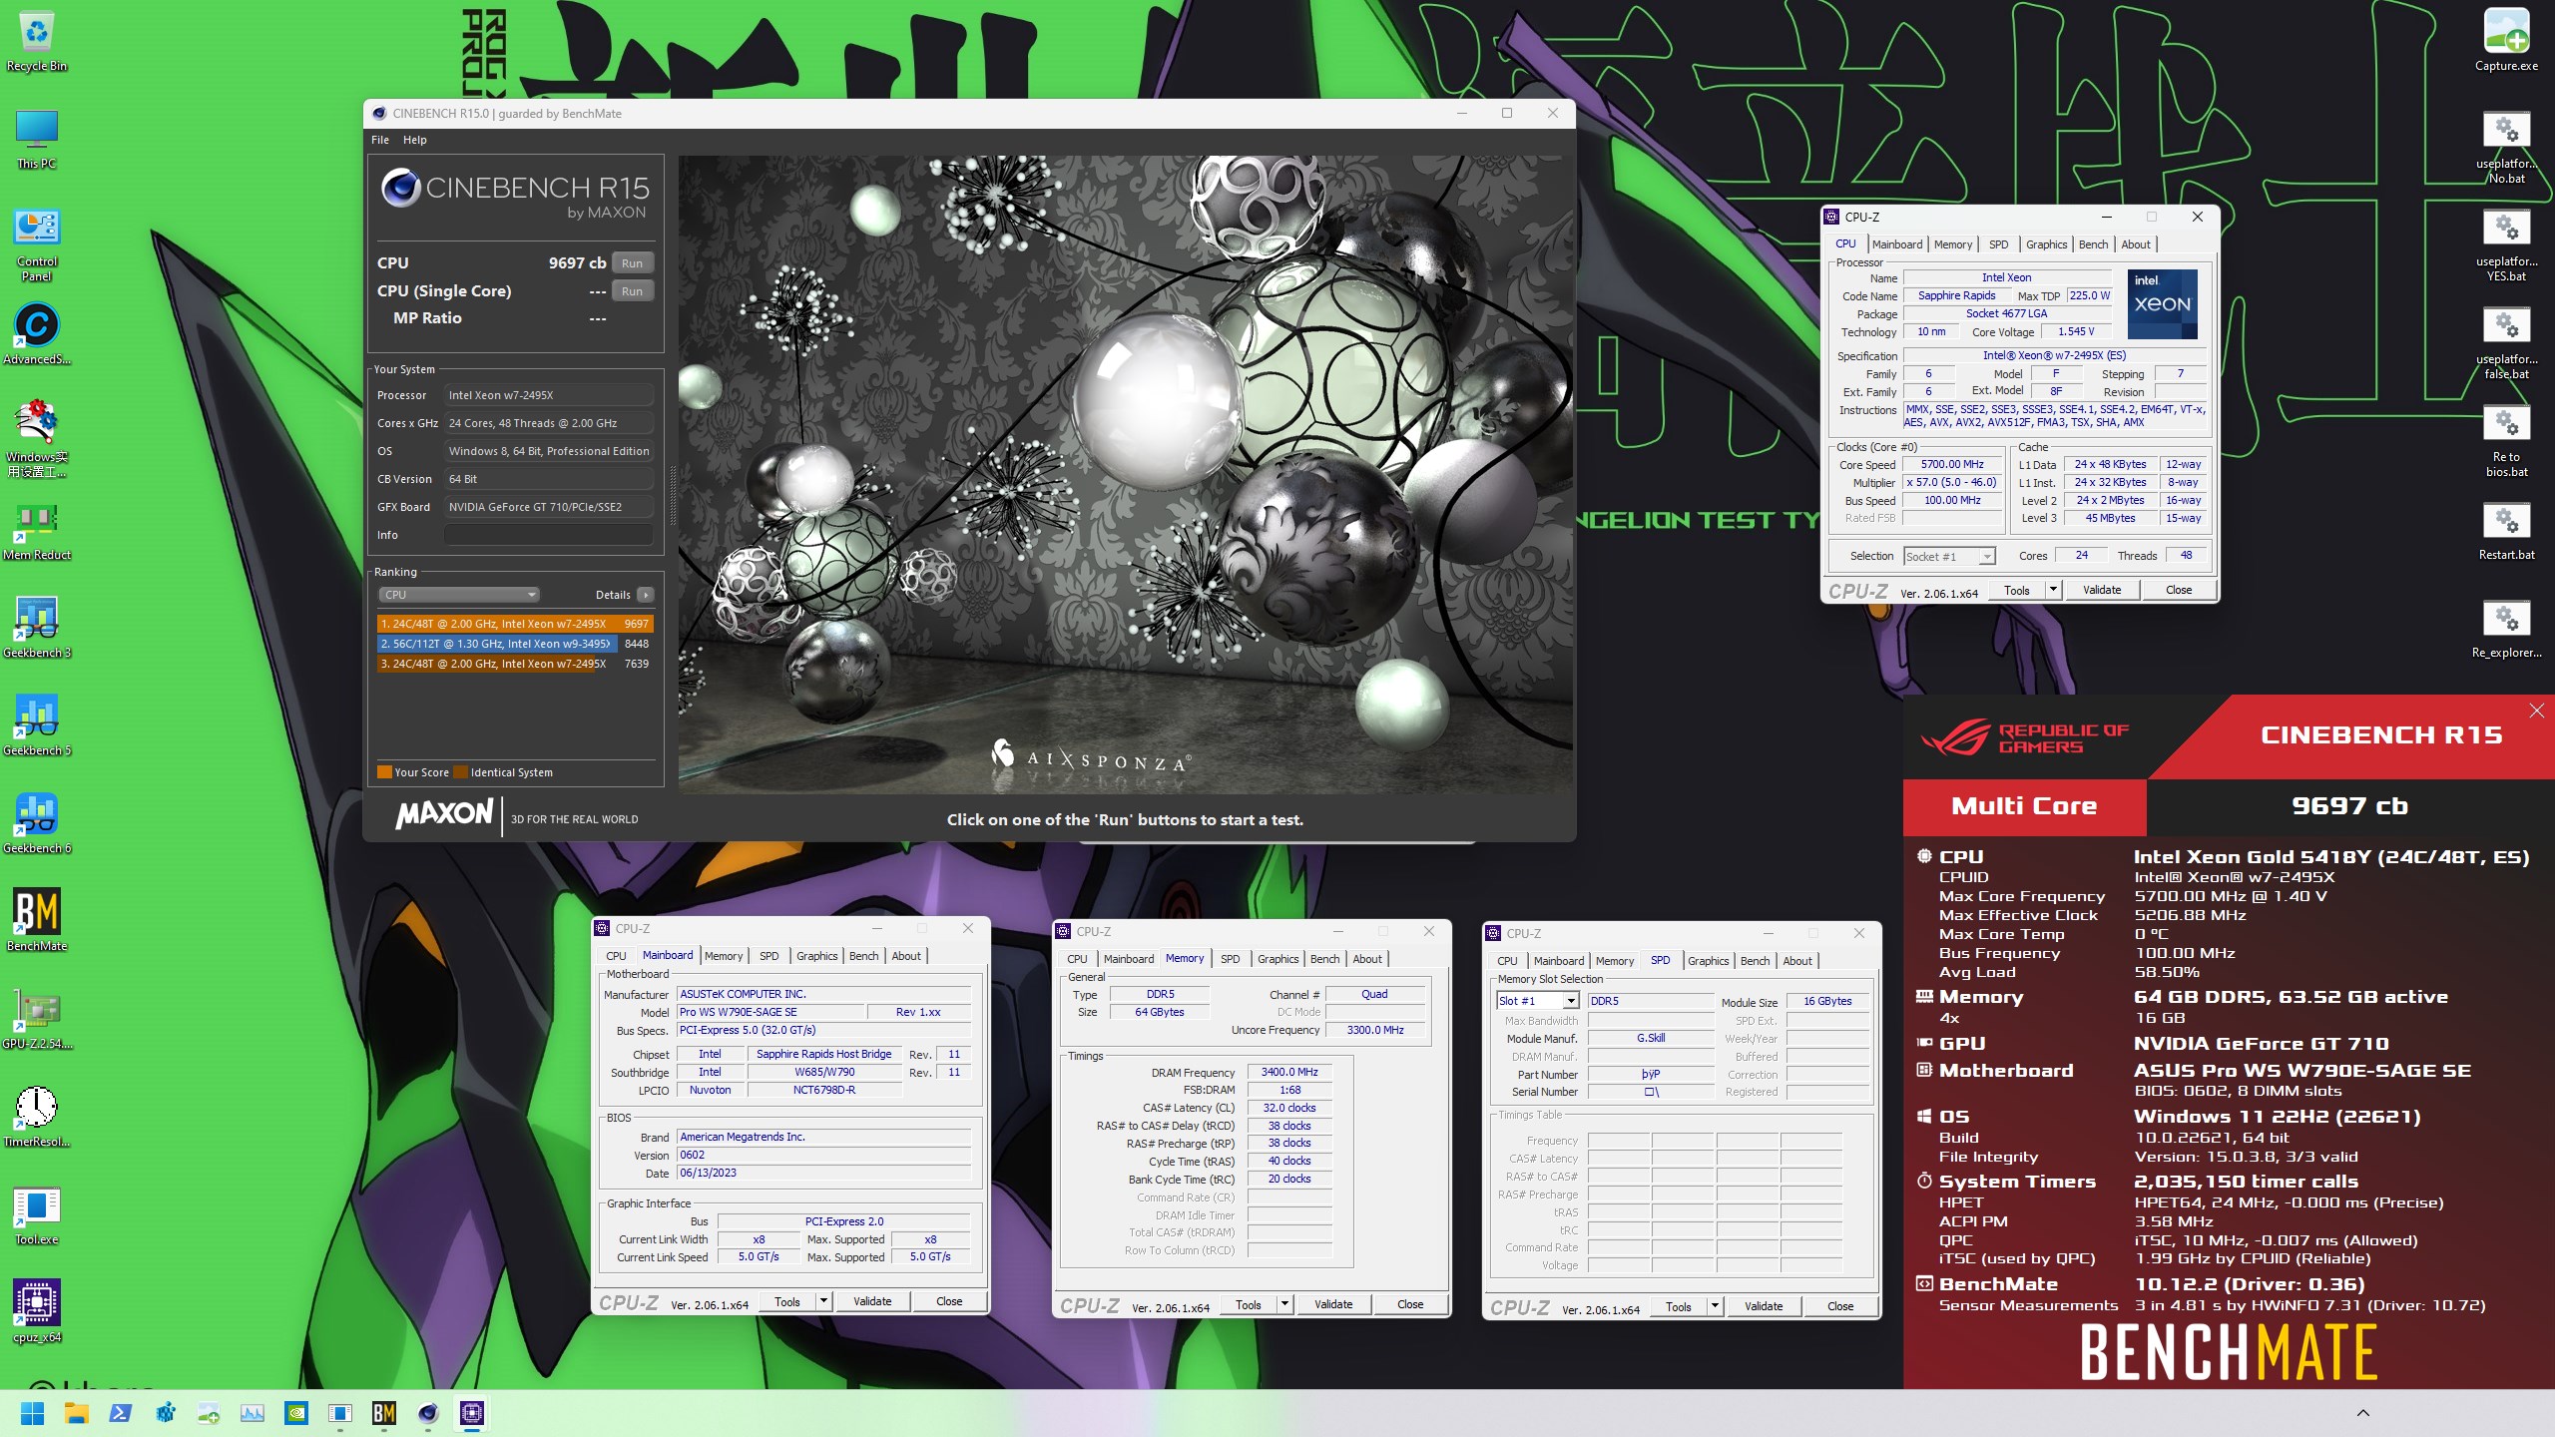Select ranking row 56C/112T Xeon w9-3495X

tap(515, 644)
